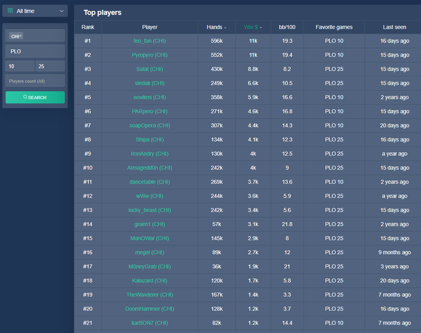Click rank #10 cell

coord(88,168)
